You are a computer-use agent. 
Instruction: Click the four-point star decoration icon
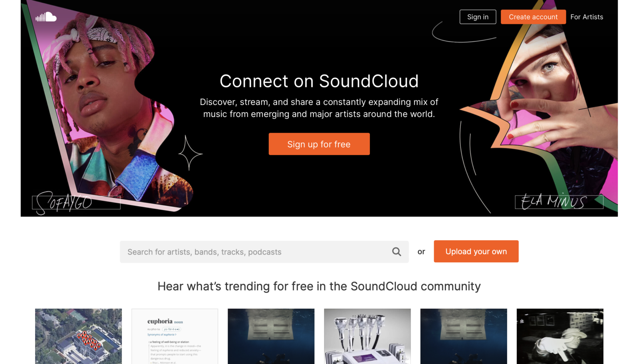point(190,153)
